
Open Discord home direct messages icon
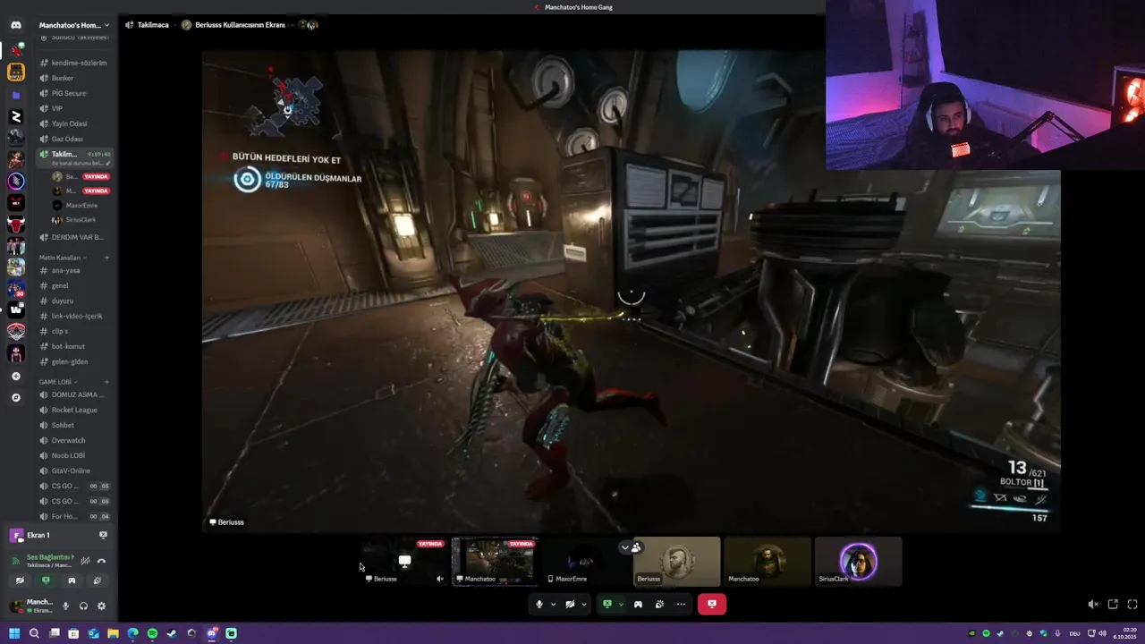point(16,25)
